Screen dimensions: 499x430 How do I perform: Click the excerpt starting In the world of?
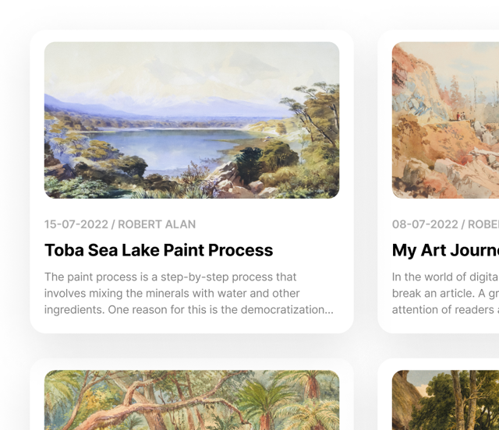(445, 293)
